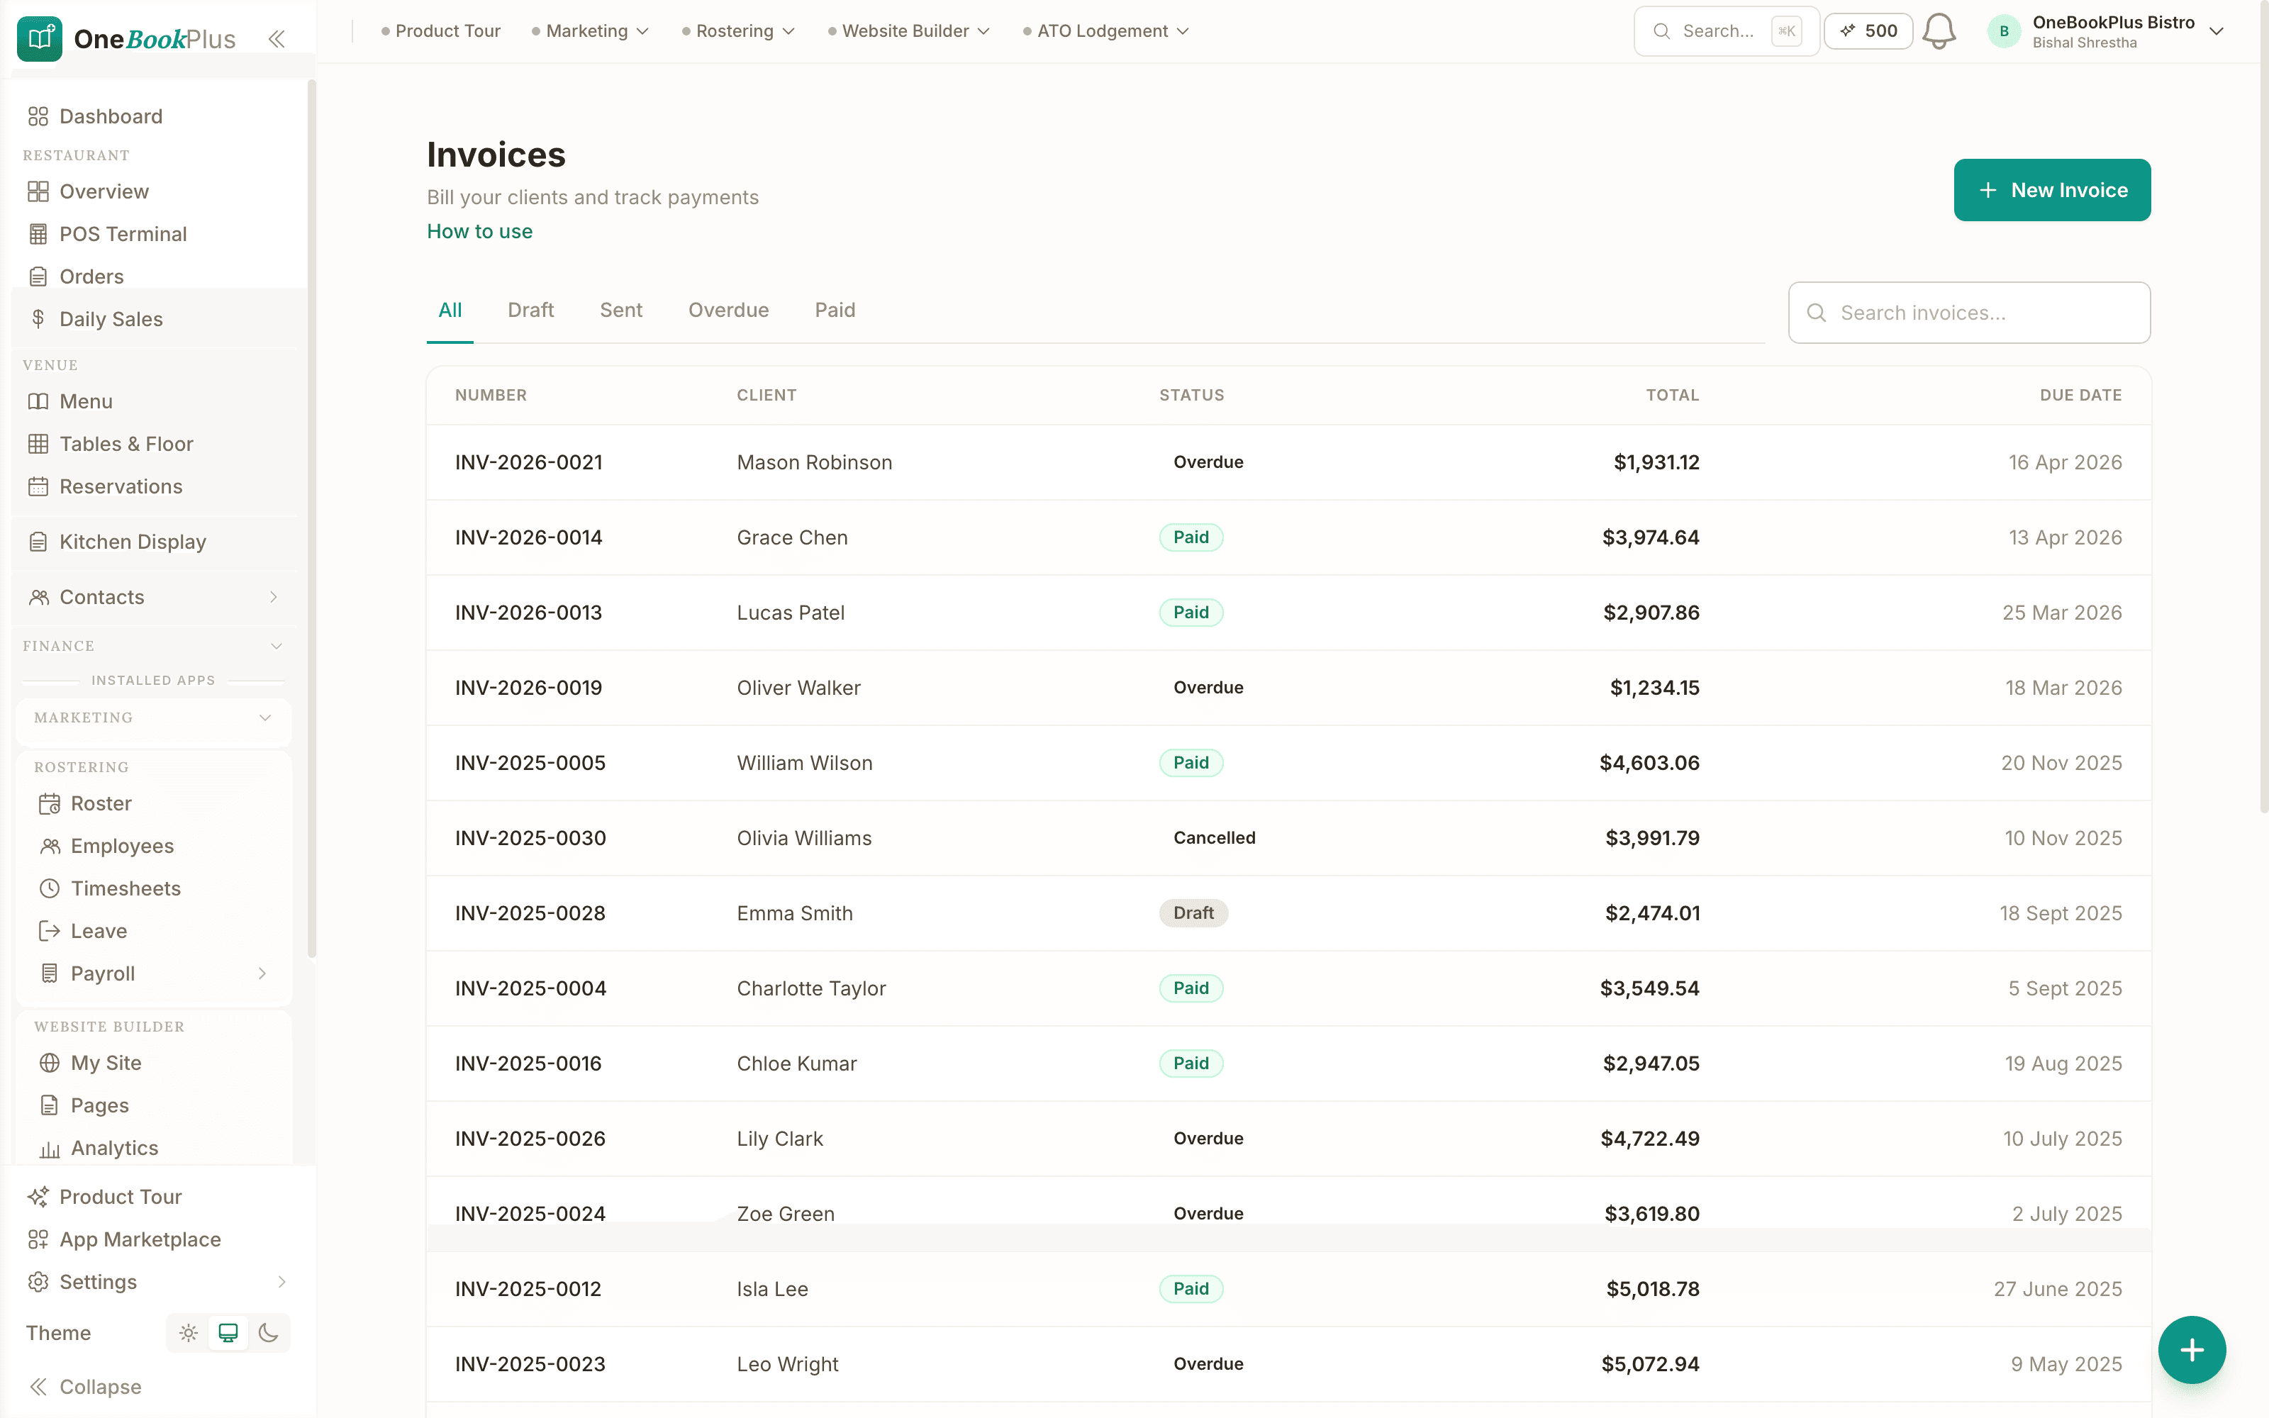Image resolution: width=2269 pixels, height=1418 pixels.
Task: Open the notifications bell
Action: [1938, 31]
